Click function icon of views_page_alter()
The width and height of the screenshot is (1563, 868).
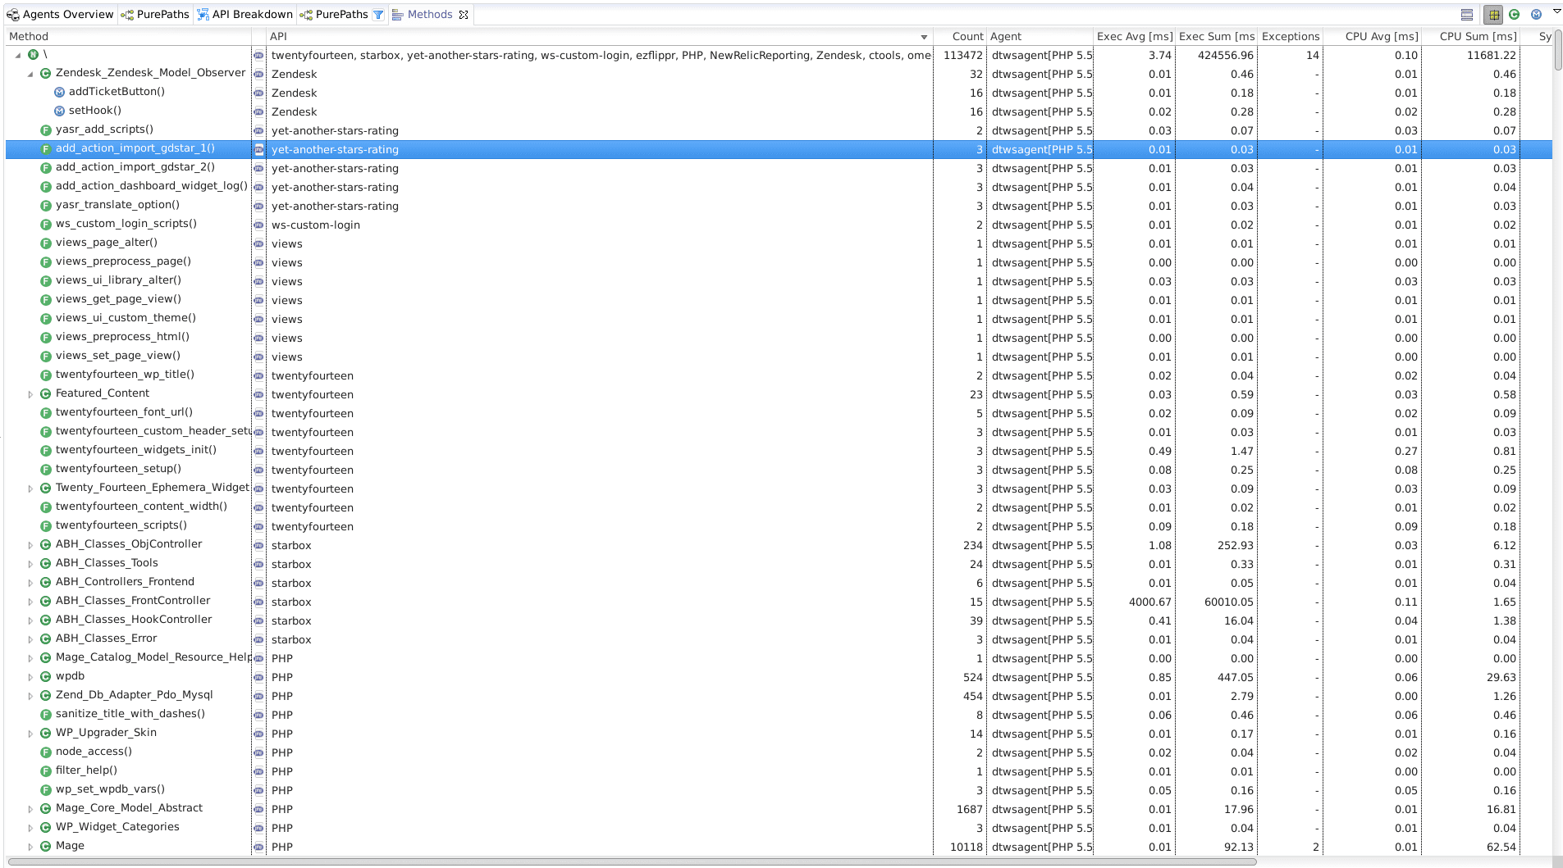46,243
